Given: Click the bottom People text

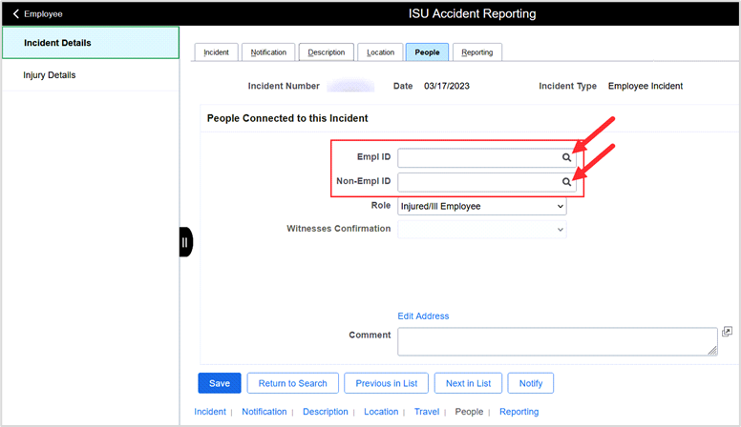Looking at the screenshot, I should (x=469, y=412).
